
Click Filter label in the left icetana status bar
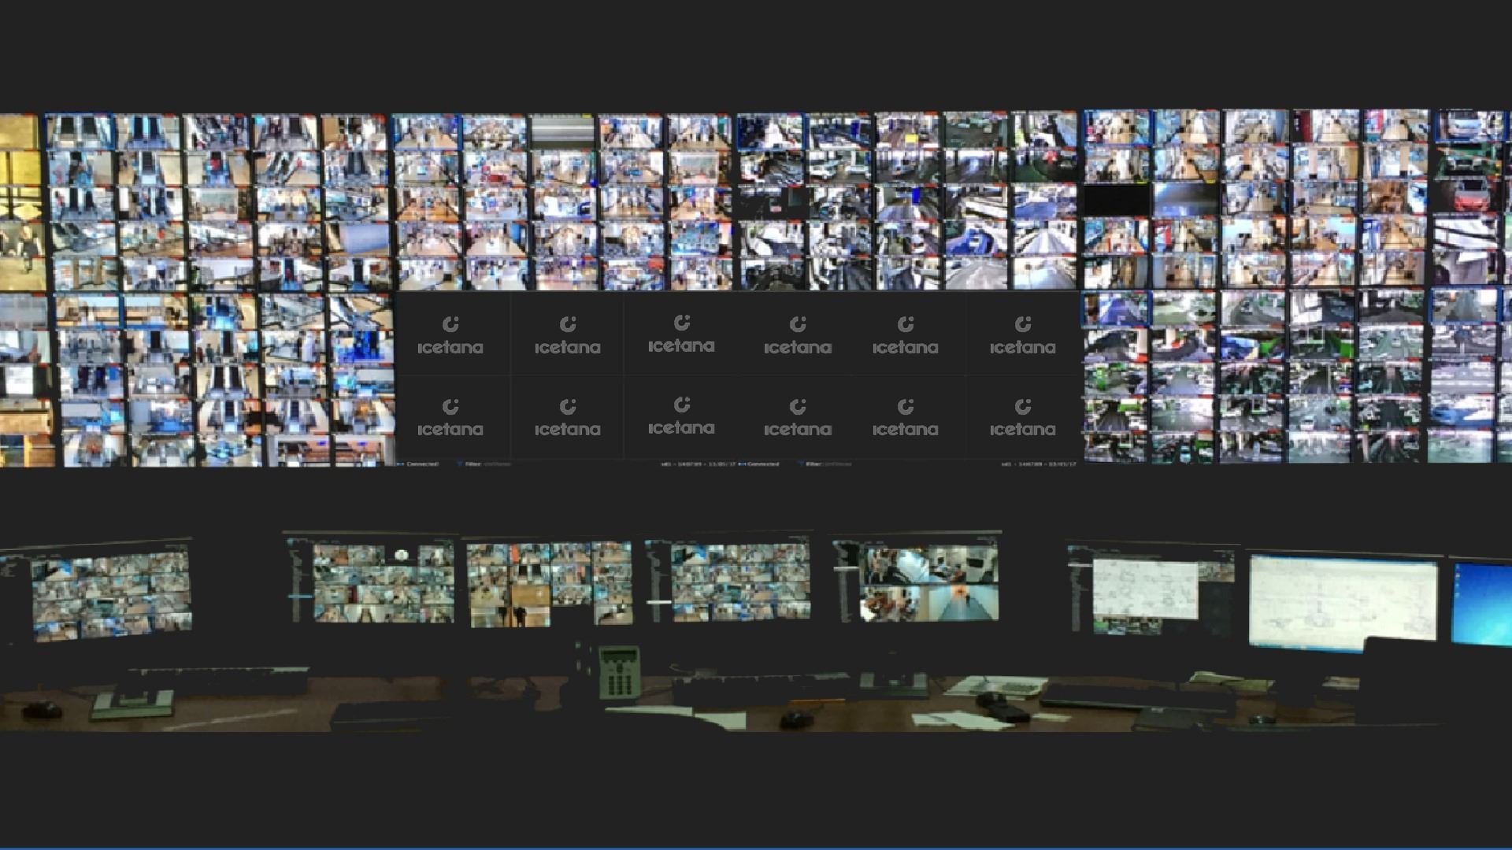pyautogui.click(x=472, y=464)
